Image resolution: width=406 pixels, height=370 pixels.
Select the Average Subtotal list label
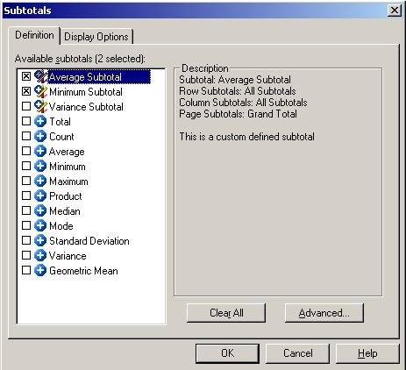coord(99,77)
